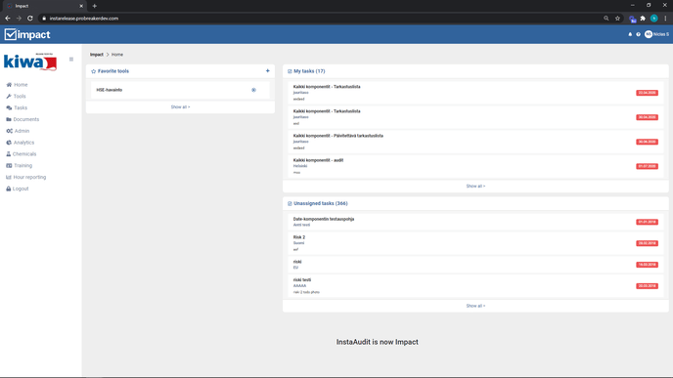The width and height of the screenshot is (673, 378).
Task: Go back in browser
Action: pyautogui.click(x=7, y=19)
